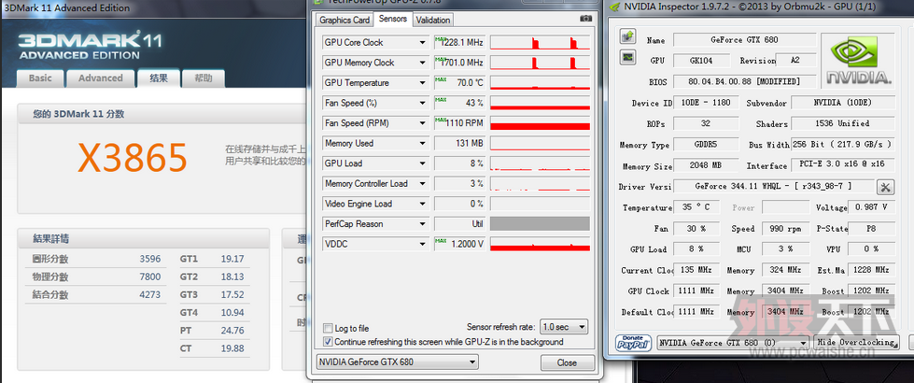Open GPU Temperature sensor dropdown
Image resolution: width=914 pixels, height=383 pixels.
point(423,83)
